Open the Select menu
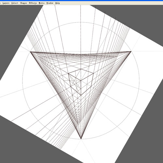Viewport: 163px width, 163px height. 15,3
